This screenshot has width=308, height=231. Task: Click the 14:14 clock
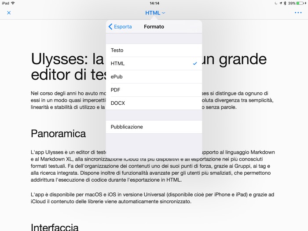click(x=154, y=3)
